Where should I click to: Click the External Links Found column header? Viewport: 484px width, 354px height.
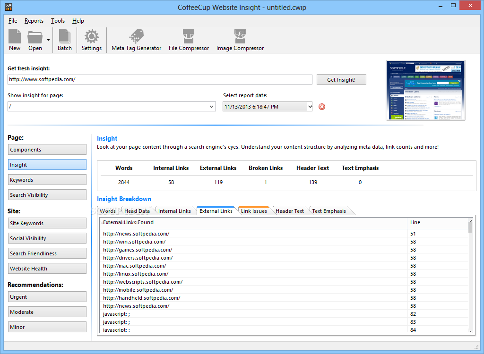point(253,222)
